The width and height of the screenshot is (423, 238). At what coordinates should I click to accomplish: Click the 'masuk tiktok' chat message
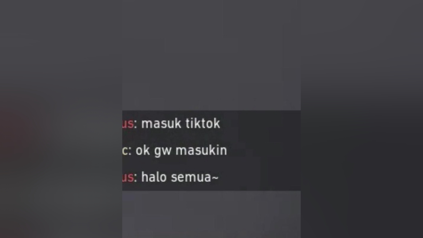tap(181, 123)
